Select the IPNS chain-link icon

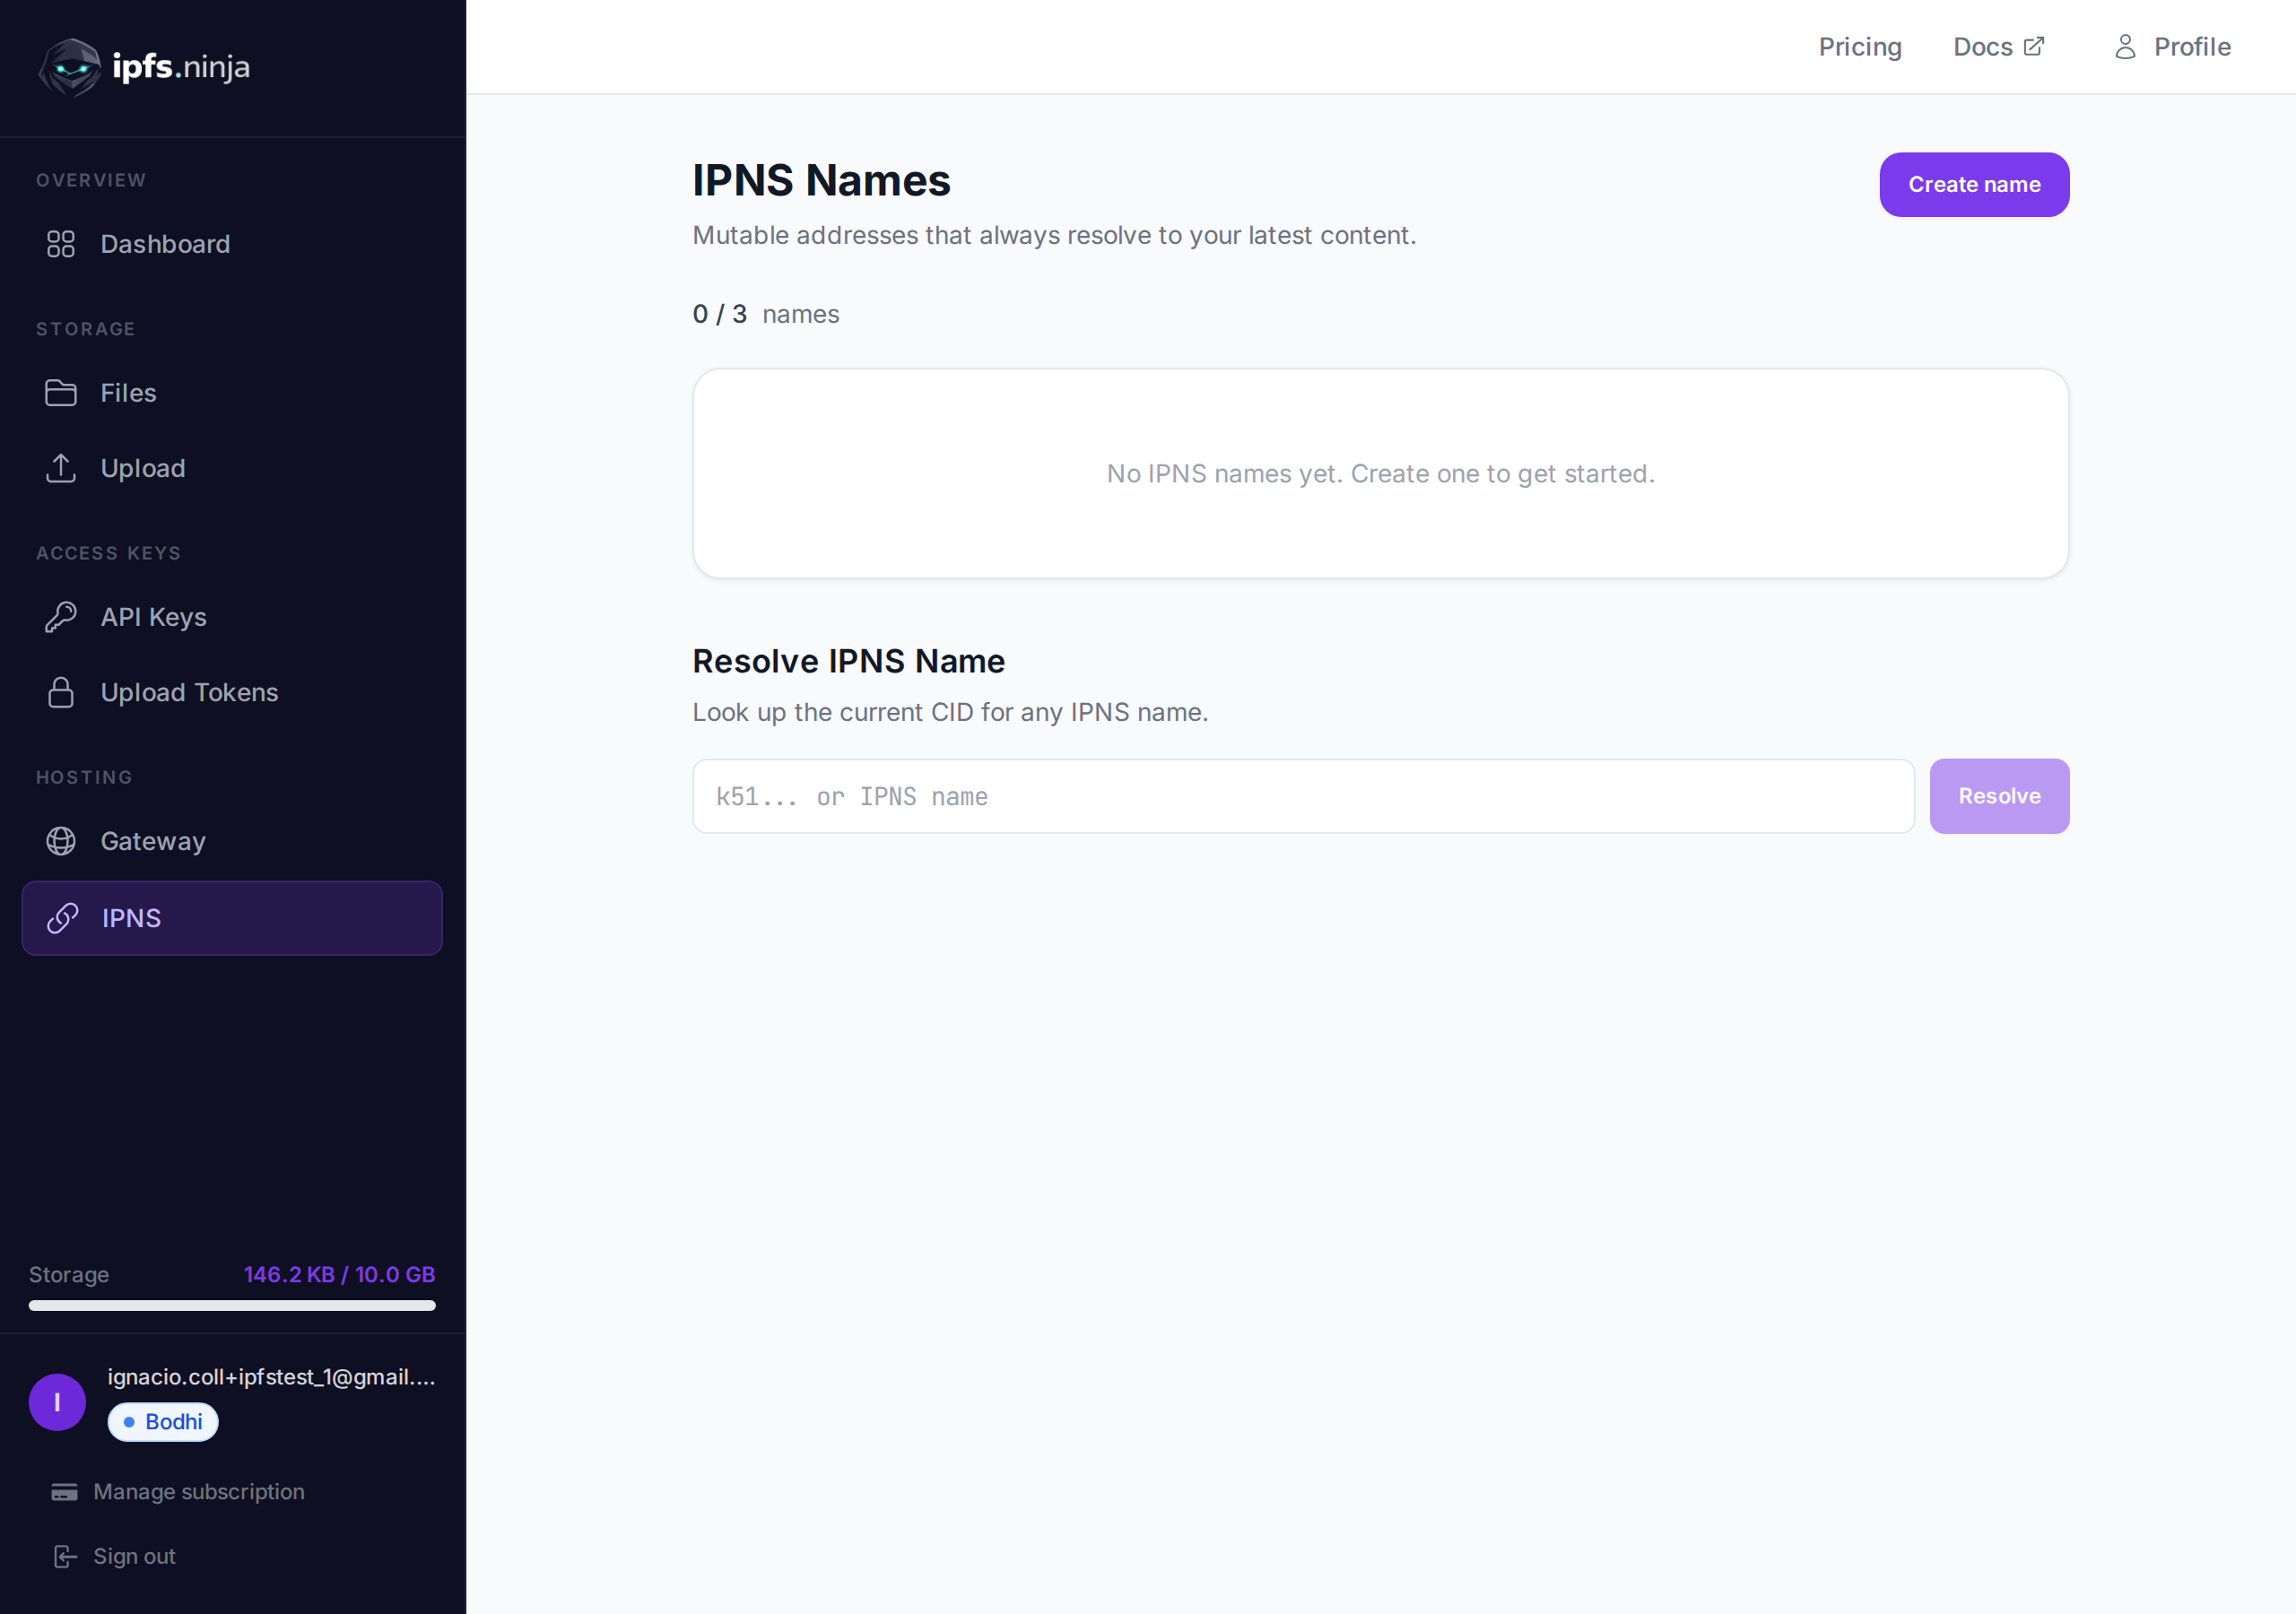click(x=61, y=917)
